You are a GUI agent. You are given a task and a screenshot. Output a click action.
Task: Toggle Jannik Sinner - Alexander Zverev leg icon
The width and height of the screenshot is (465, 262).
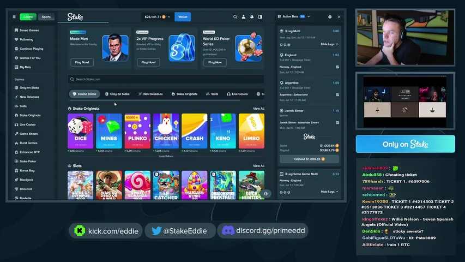tap(337, 122)
